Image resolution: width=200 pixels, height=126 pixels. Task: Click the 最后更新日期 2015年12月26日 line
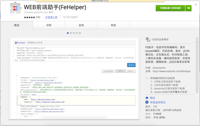point(163,110)
